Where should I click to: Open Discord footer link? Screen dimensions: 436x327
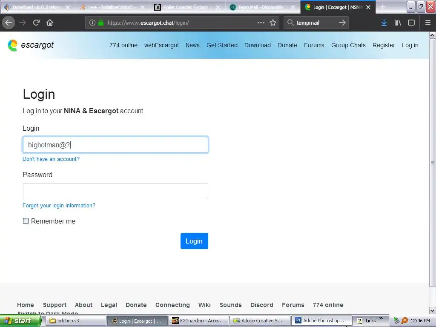(x=262, y=305)
